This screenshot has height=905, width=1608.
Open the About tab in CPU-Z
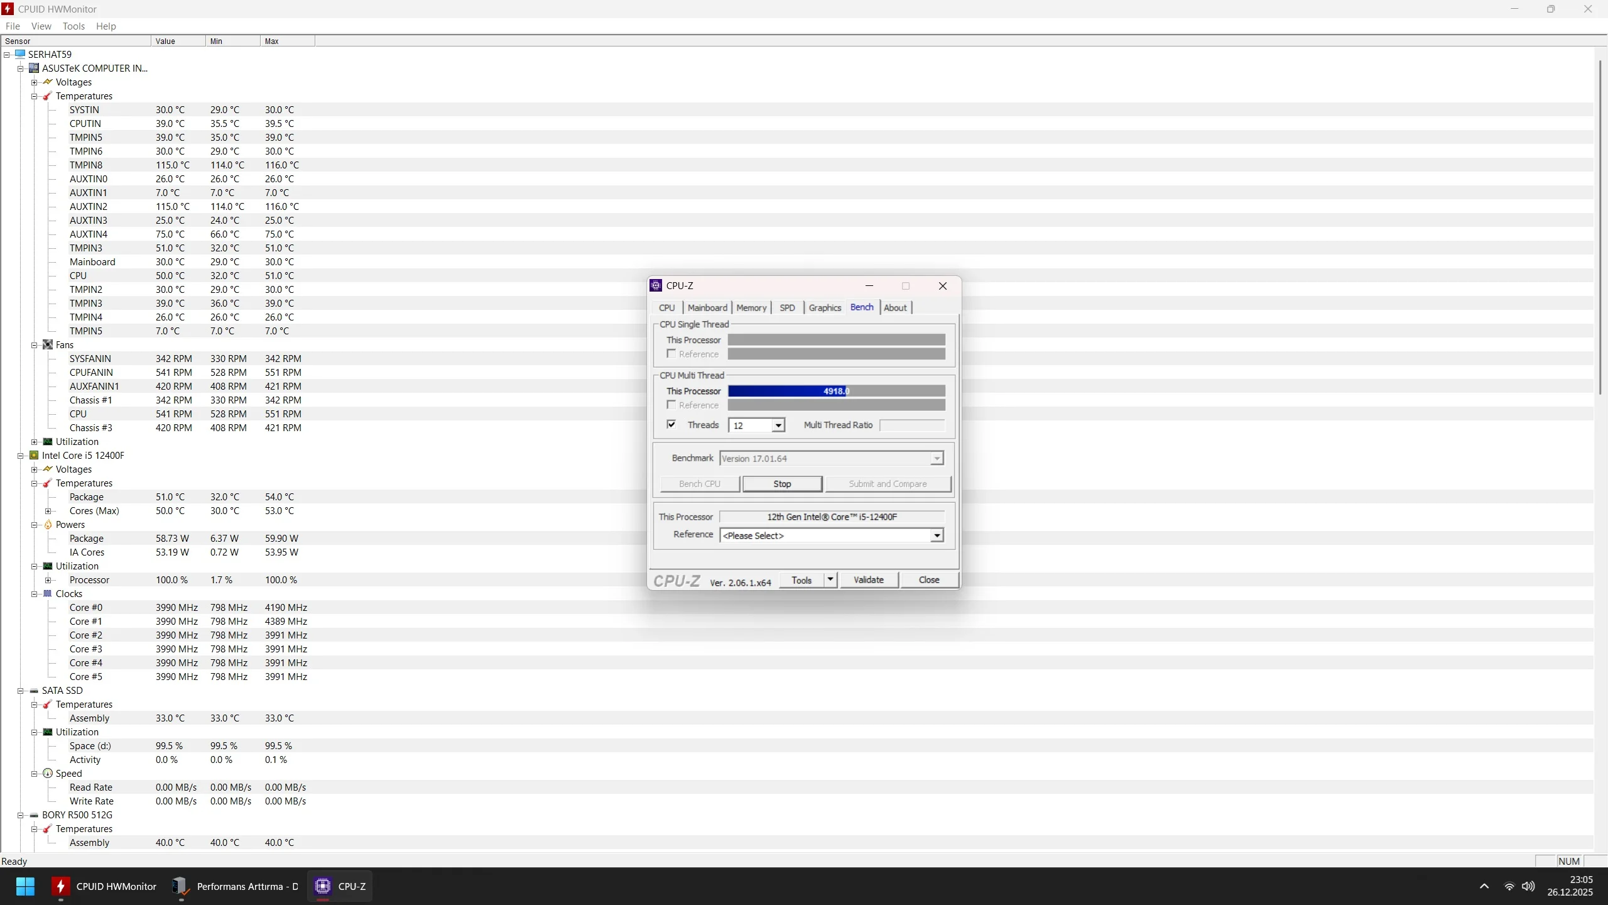pos(895,307)
